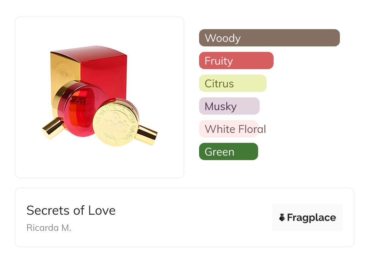369x262 pixels.
Task: Choose the Citrus accord bar
Action: tap(232, 83)
